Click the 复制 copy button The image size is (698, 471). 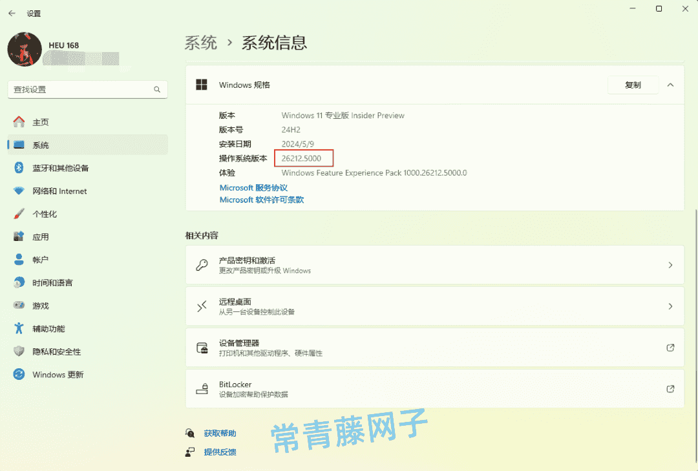click(x=633, y=85)
